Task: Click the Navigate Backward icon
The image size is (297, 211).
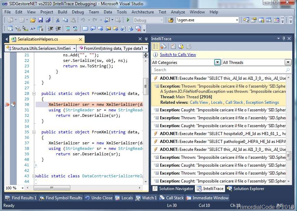Action: 107,20
